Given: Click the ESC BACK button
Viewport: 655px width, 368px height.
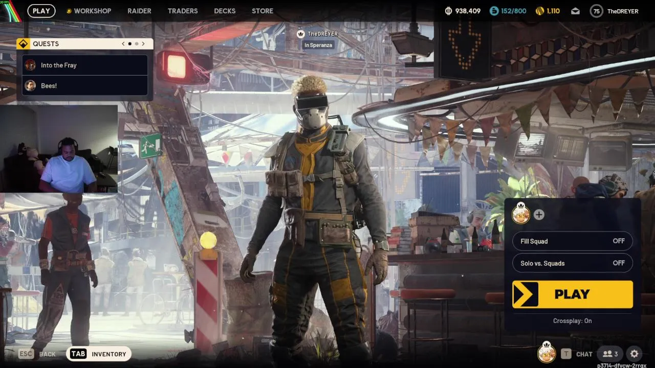Looking at the screenshot, I should (37, 354).
